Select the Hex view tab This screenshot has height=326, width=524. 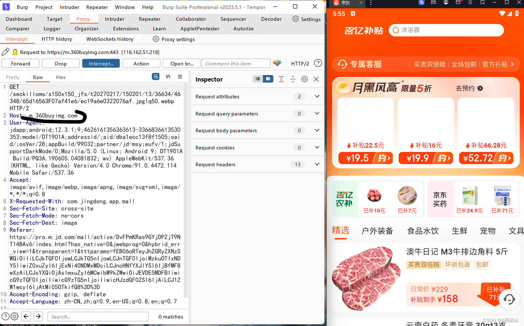[61, 77]
